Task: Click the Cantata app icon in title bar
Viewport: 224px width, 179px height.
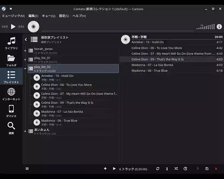Action: click(4, 9)
